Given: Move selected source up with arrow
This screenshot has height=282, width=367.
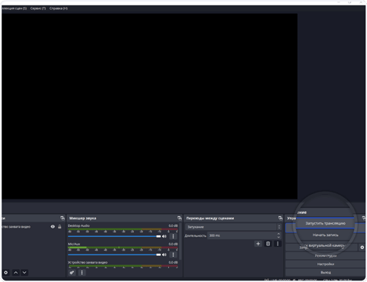Looking at the screenshot, I should pyautogui.click(x=15, y=273).
